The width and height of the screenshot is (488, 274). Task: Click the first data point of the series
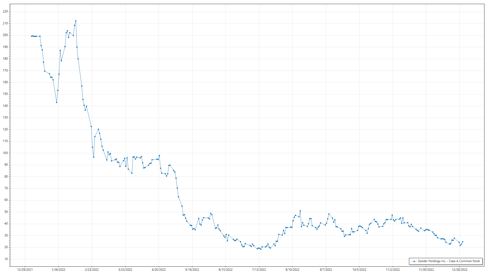click(32, 36)
